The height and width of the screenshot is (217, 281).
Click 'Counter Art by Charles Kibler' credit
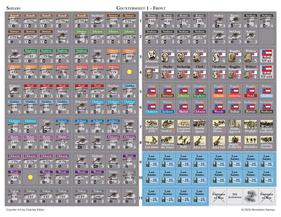[x=25, y=210]
